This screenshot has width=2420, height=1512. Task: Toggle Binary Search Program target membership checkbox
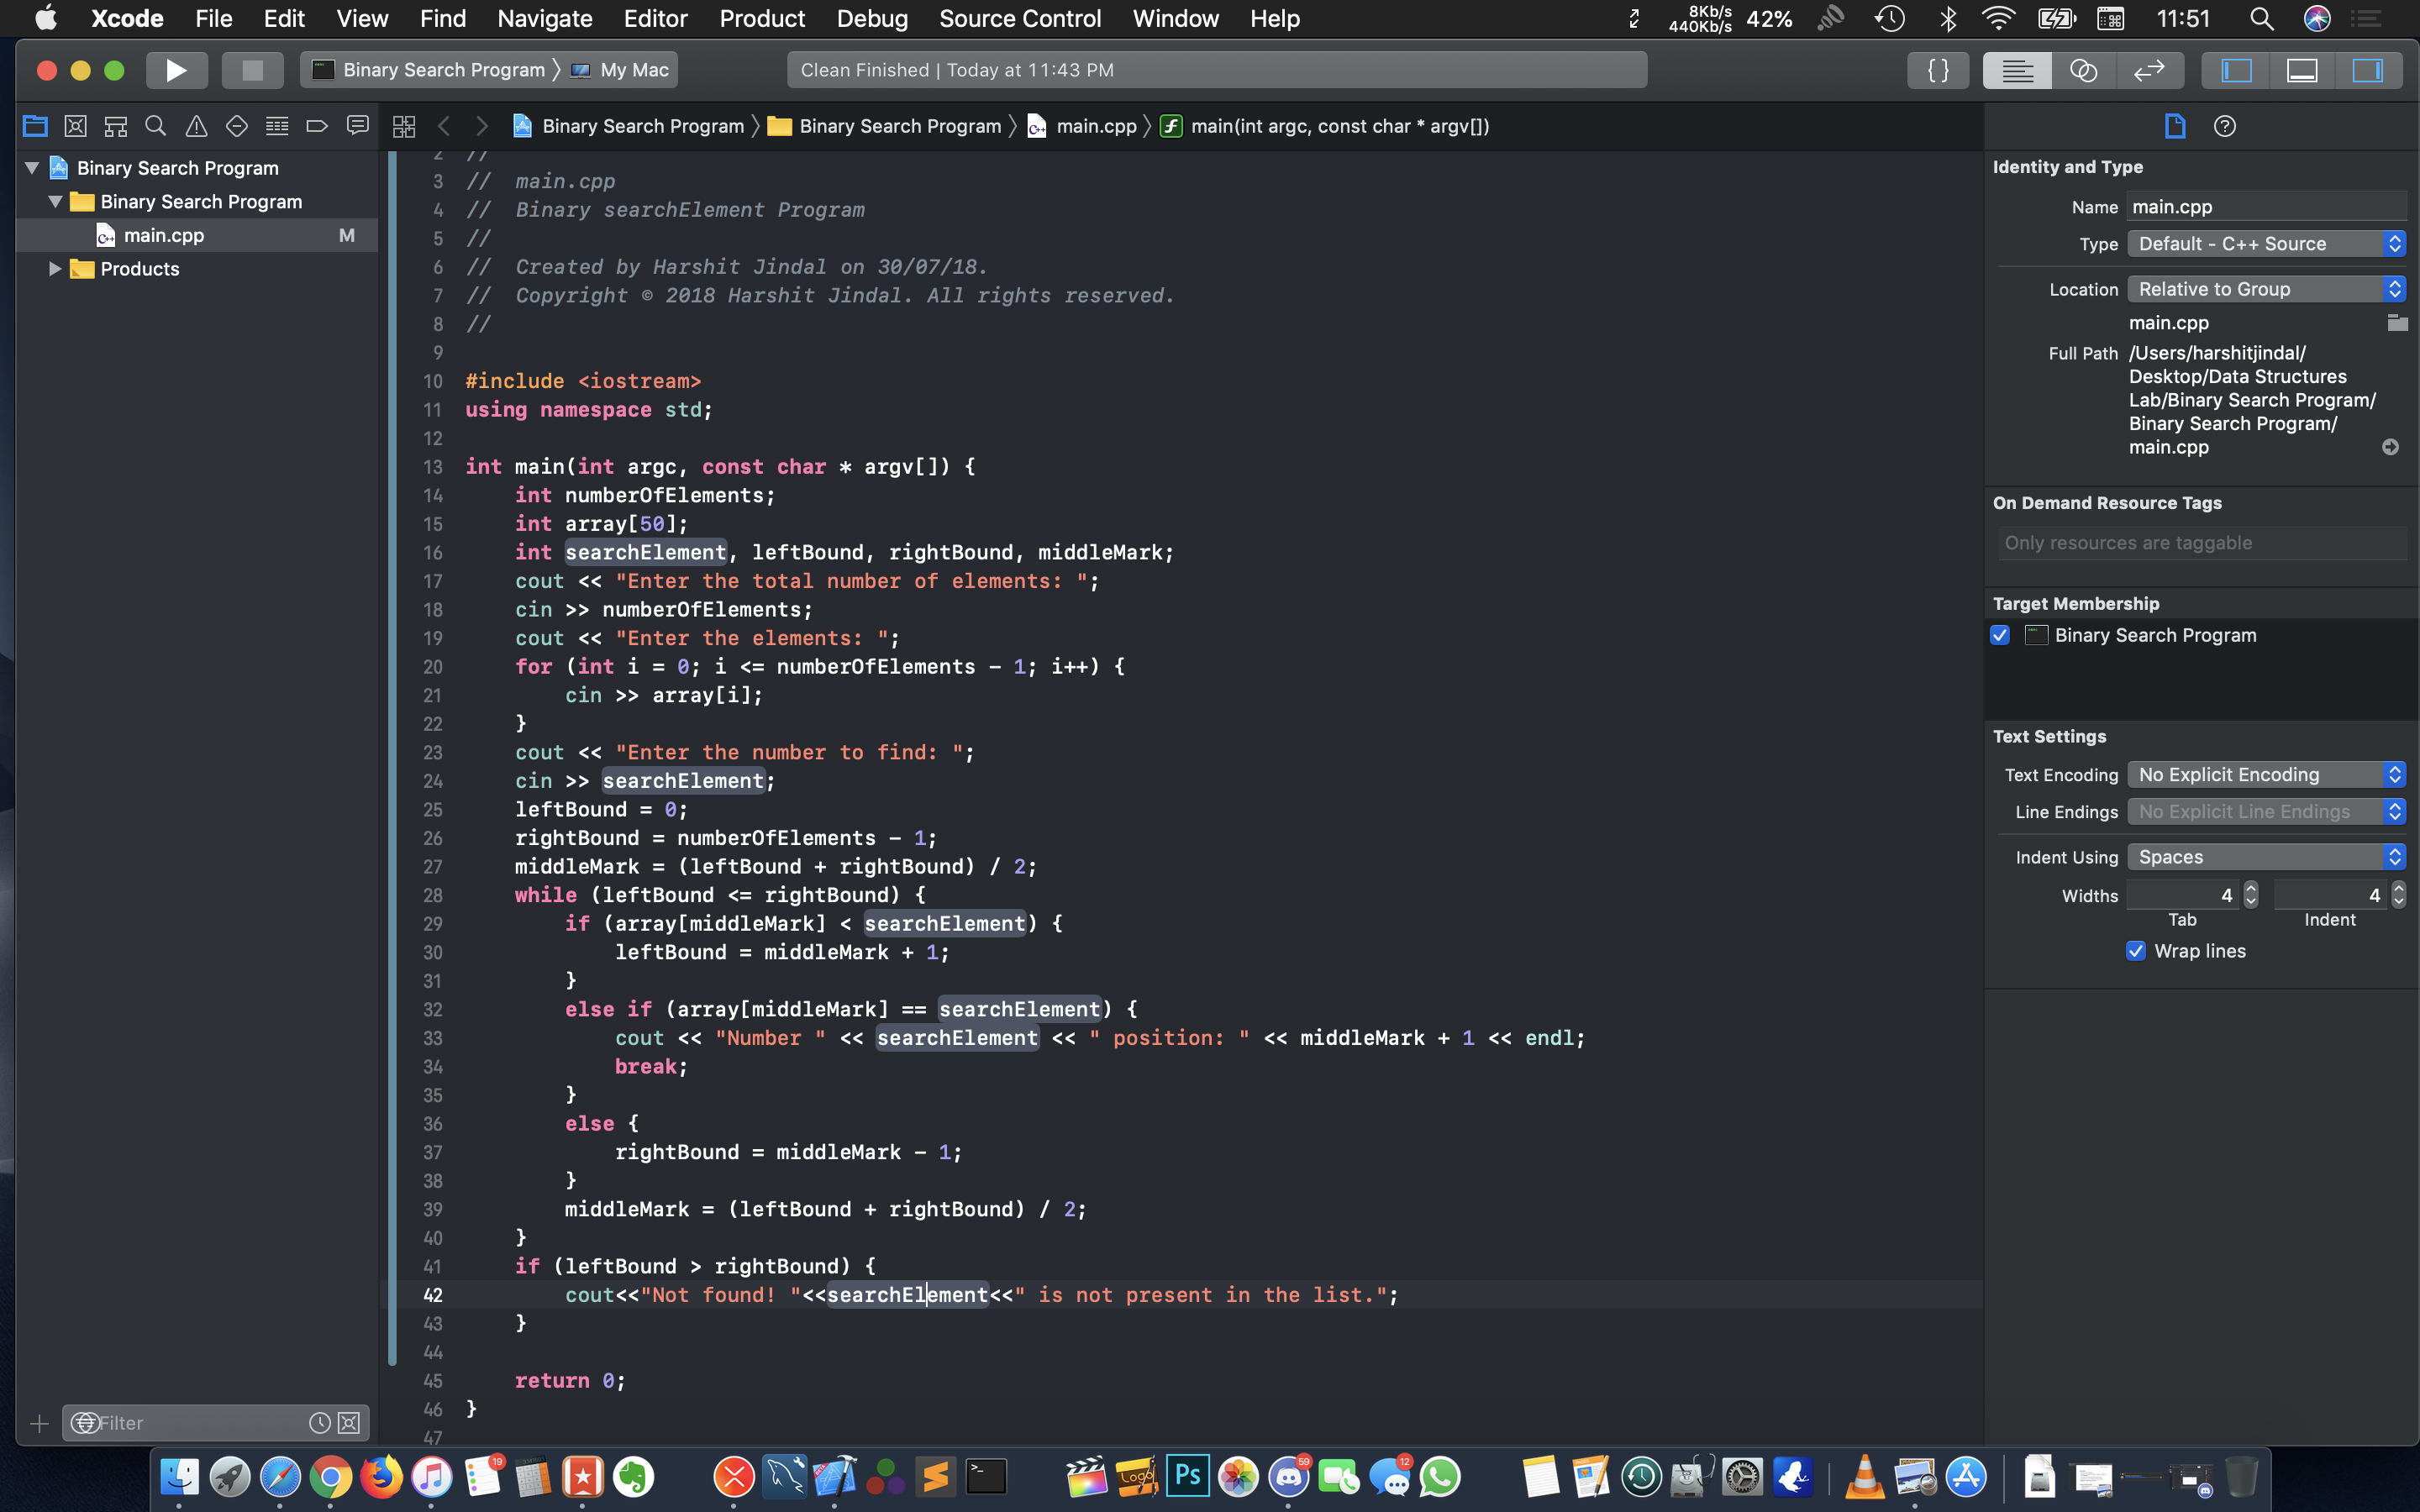(2000, 635)
